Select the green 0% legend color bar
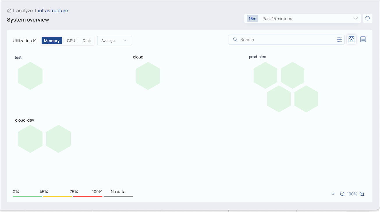Screen dimensions: 380x212 [x=27, y=196]
